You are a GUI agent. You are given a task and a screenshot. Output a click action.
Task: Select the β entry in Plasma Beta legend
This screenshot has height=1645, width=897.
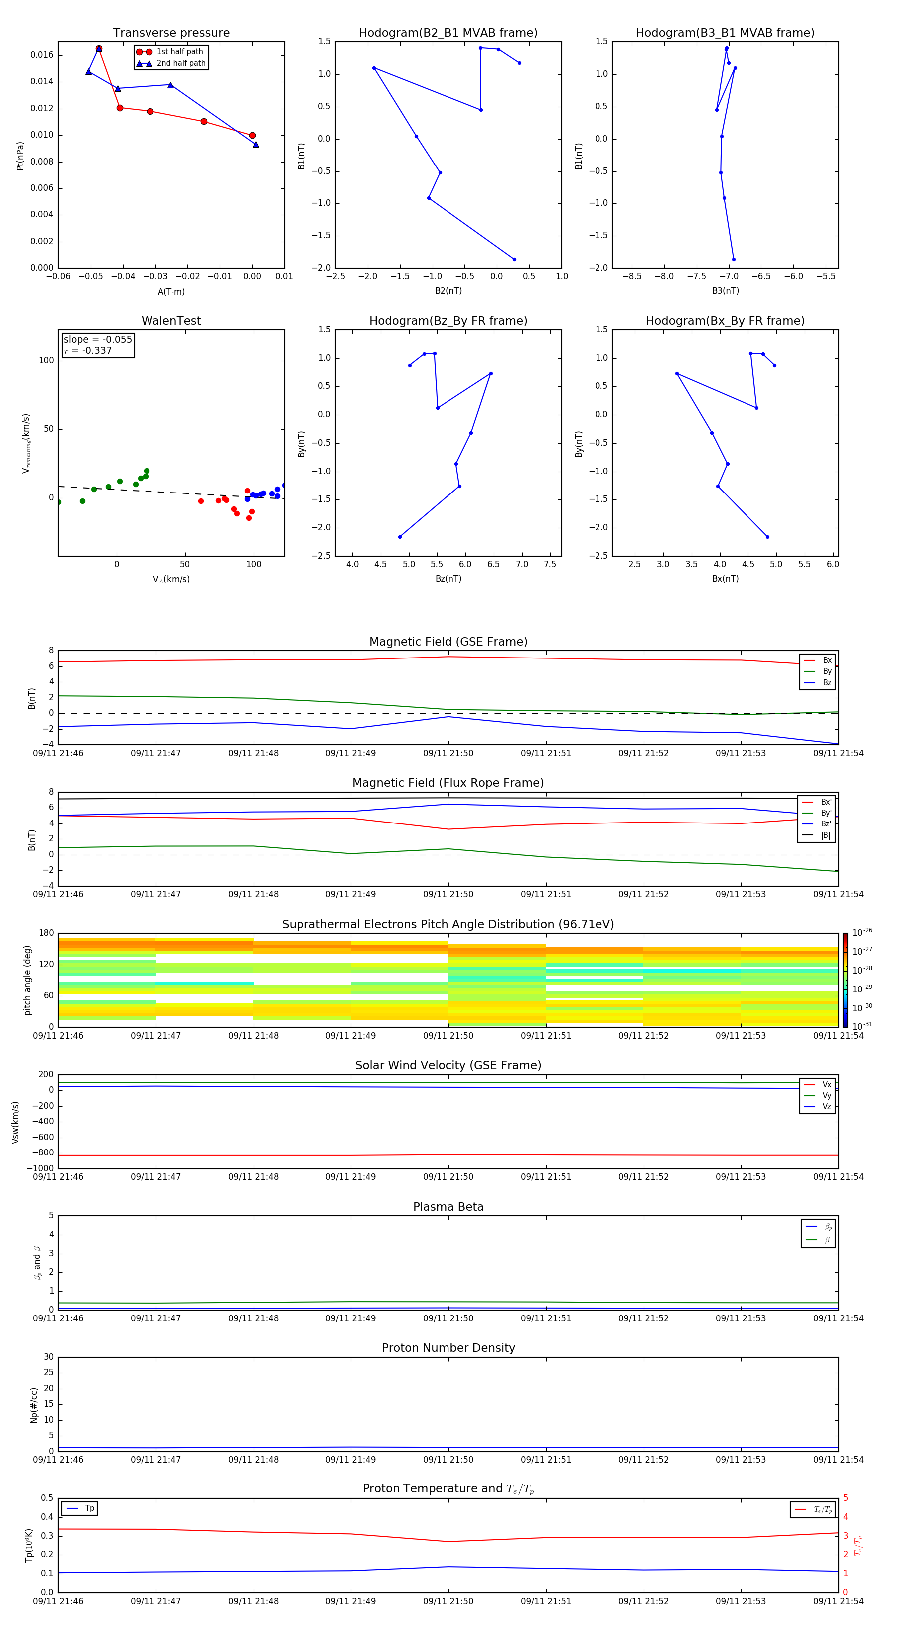[818, 1240]
